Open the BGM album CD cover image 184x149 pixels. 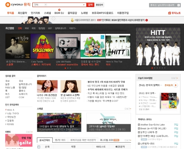click(169, 101)
